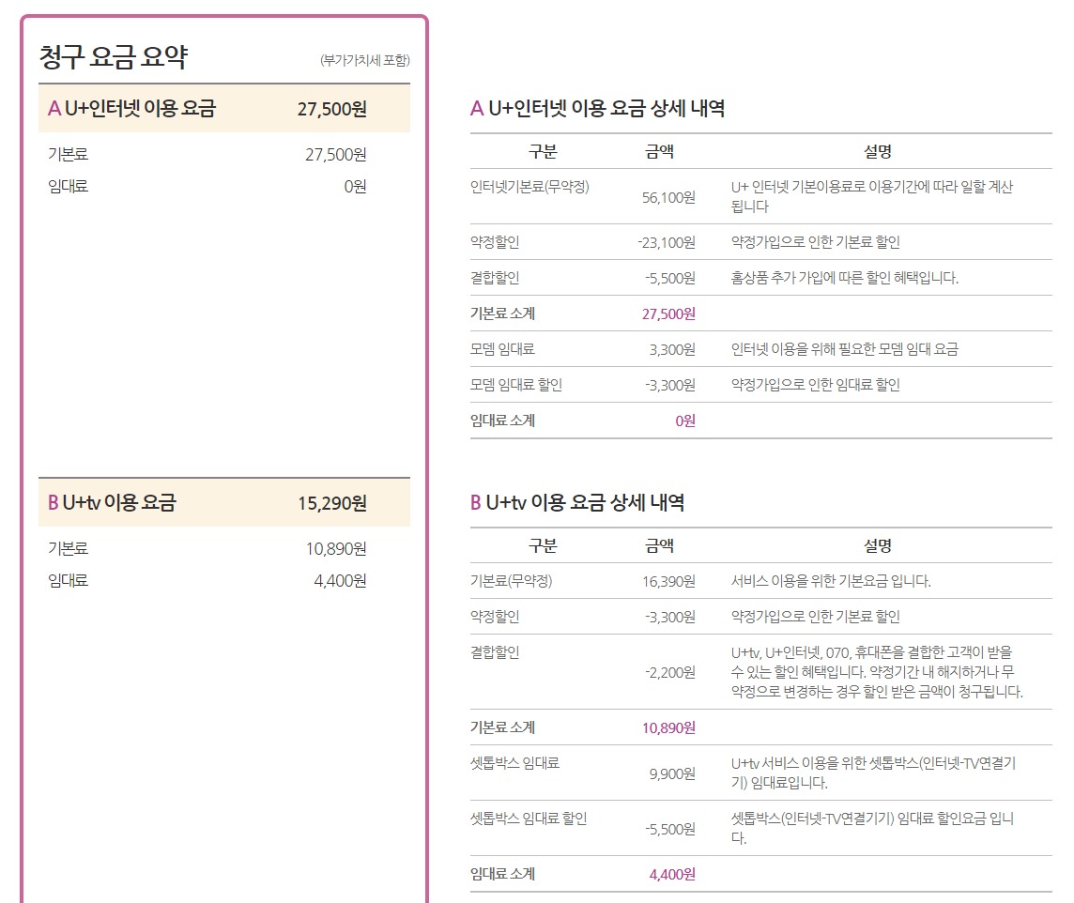Viewport: 1074px width, 903px height.
Task: Select the purple 4,400원 subtotal in U+tv table
Action: [672, 875]
